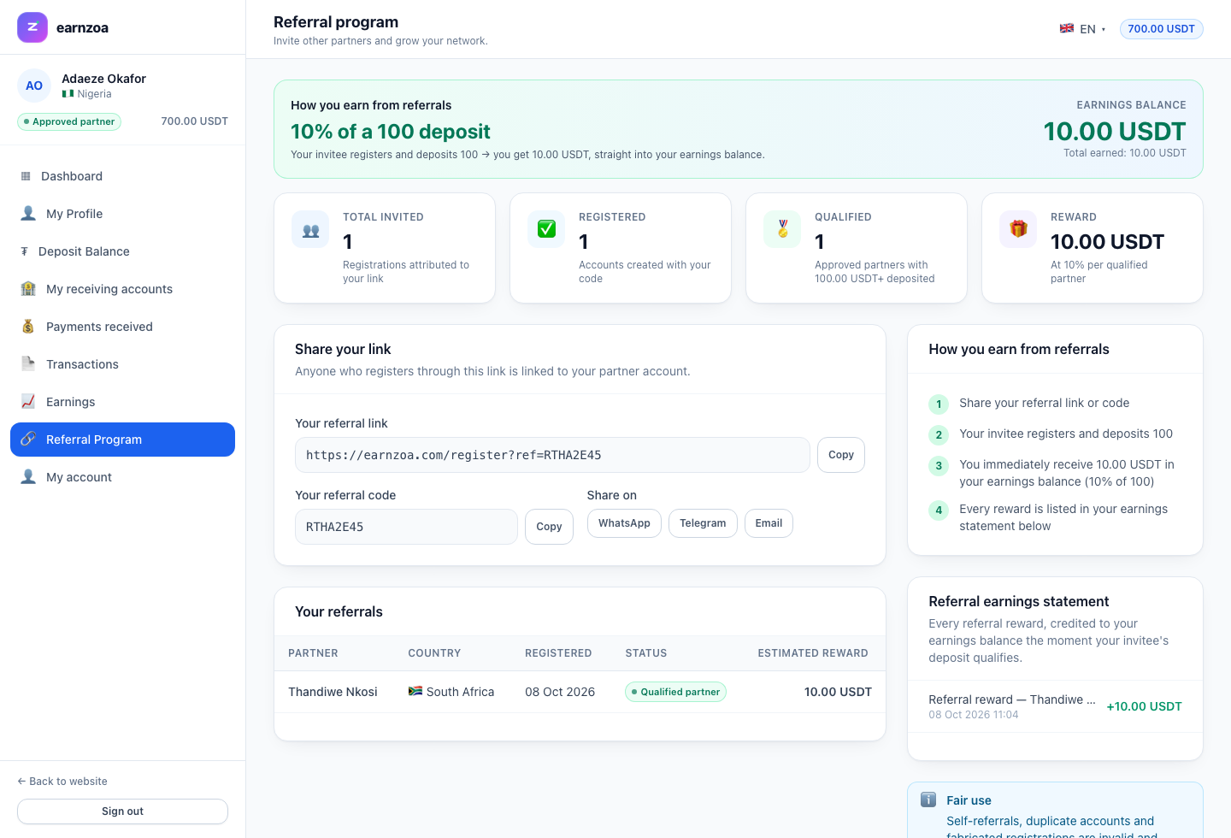Share referral via WhatsApp
The width and height of the screenshot is (1231, 838).
pyautogui.click(x=624, y=523)
